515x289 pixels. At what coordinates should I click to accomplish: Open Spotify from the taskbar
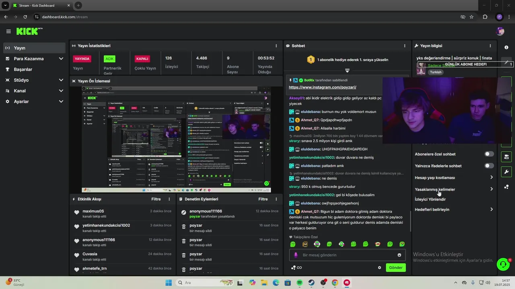pyautogui.click(x=299, y=283)
